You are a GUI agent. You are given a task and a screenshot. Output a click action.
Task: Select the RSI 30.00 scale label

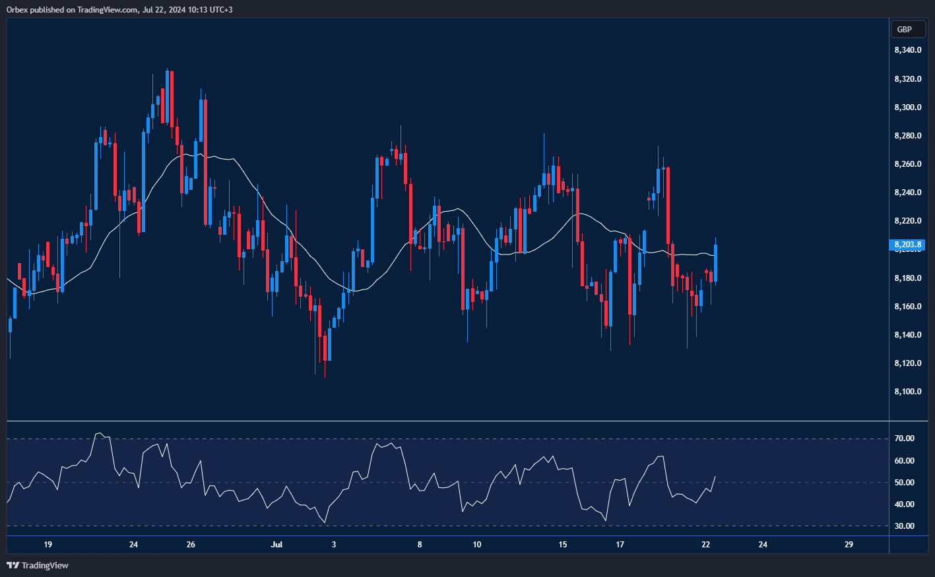pos(904,526)
